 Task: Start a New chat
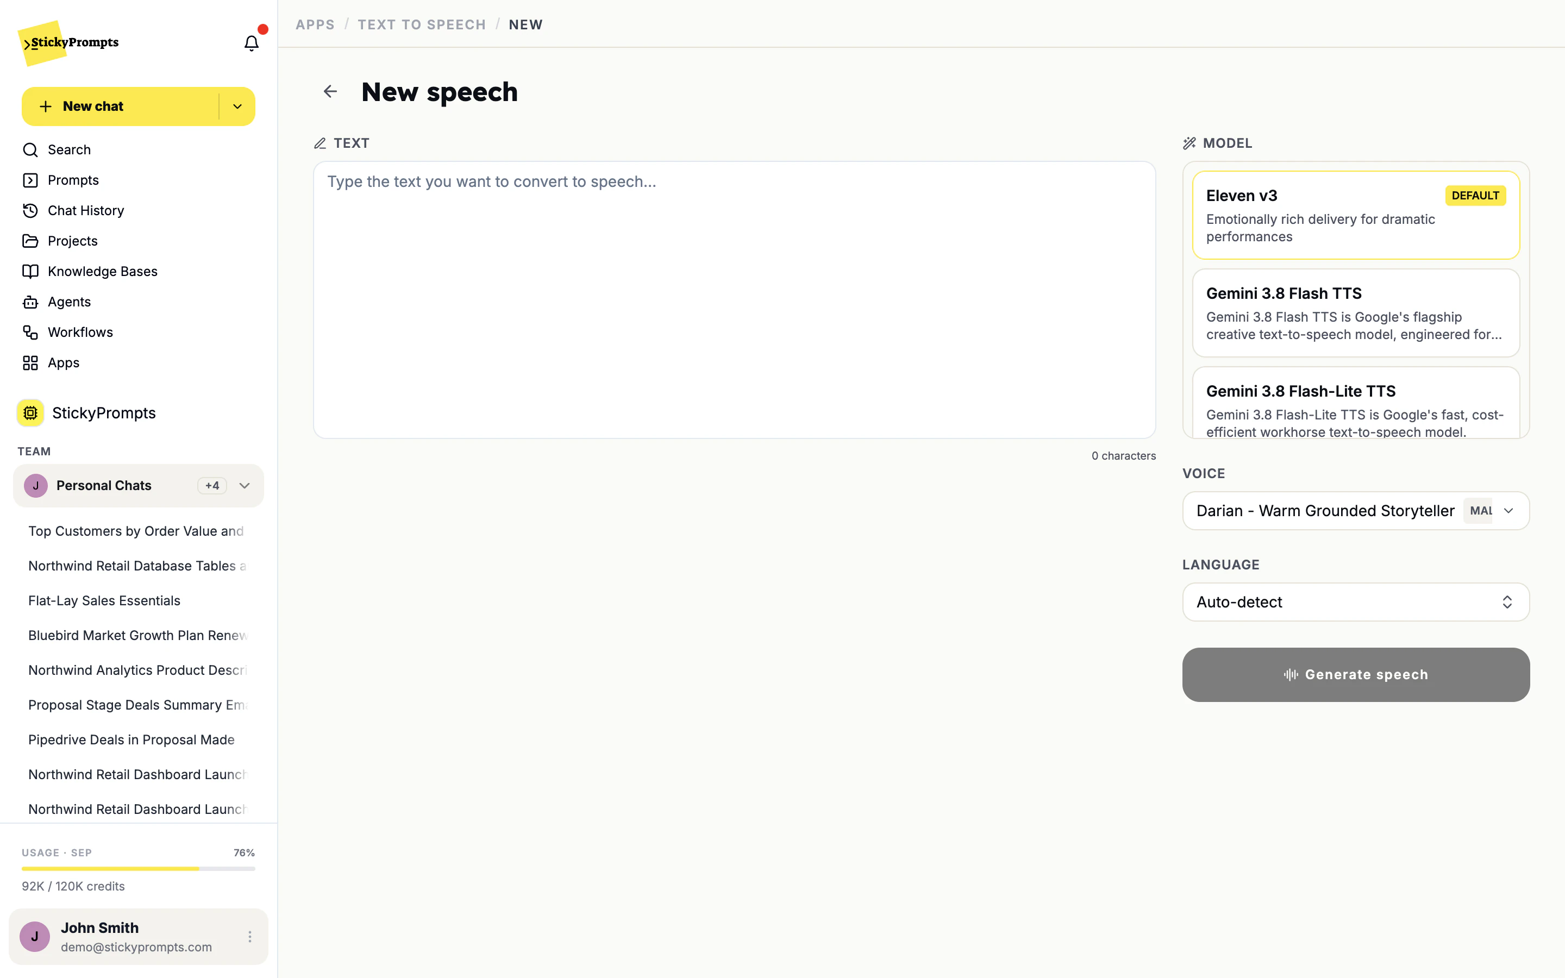[x=120, y=106]
